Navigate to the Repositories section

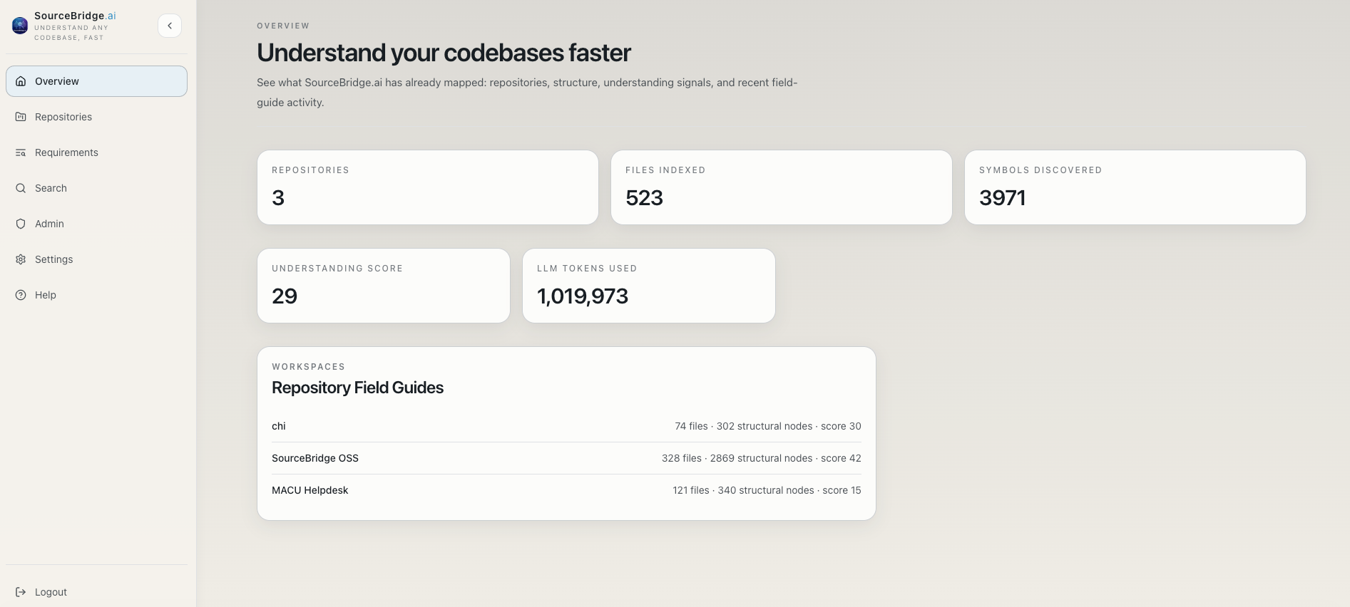[63, 117]
